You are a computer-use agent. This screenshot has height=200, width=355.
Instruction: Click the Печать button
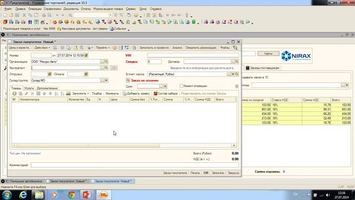[x=195, y=173]
